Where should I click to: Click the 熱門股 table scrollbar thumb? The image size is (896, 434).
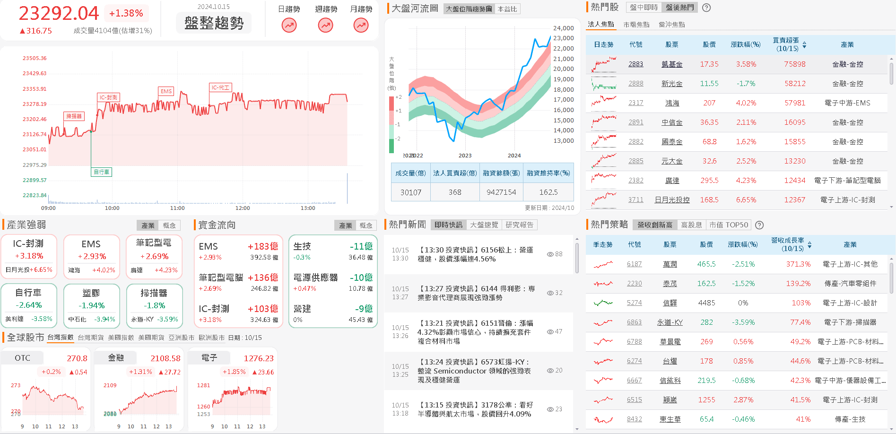(891, 74)
